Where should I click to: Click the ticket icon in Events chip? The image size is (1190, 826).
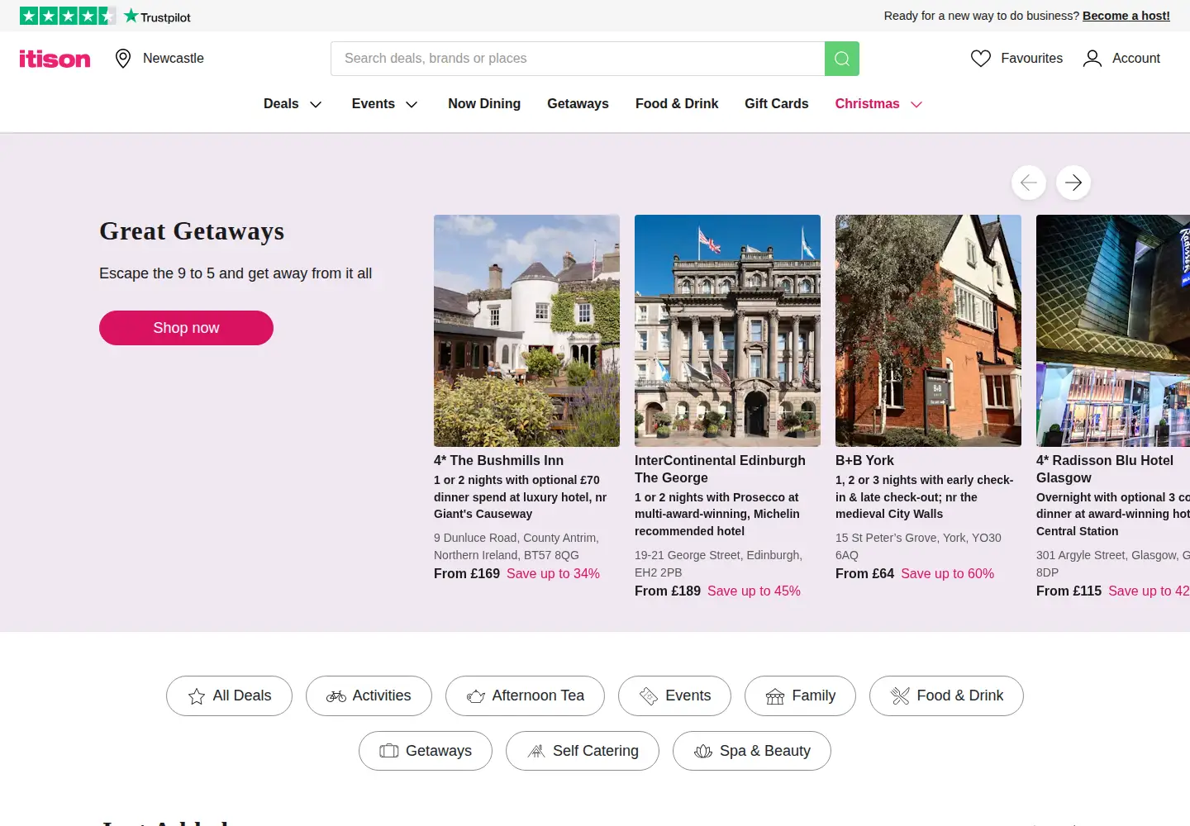pyautogui.click(x=649, y=696)
